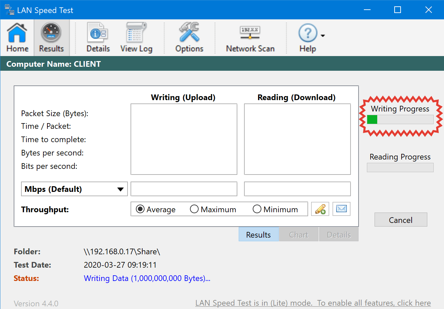Viewport: 444px width, 309px height.
Task: Open View Log from the toolbar
Action: click(x=136, y=37)
